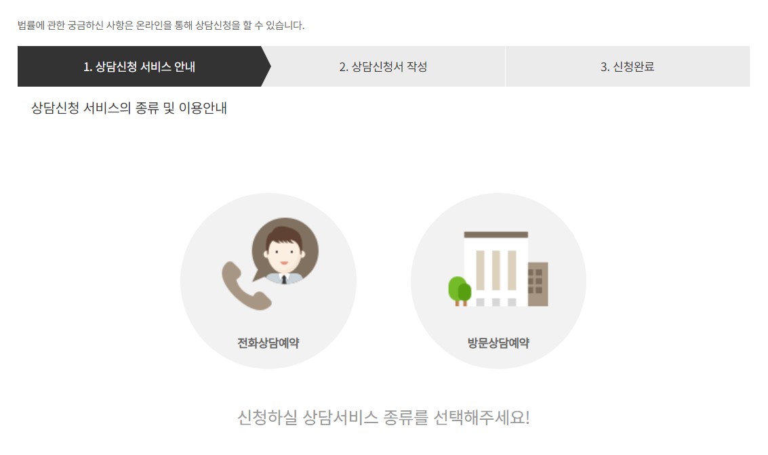Open step 1. 상담신청 서비스 안내
The height and width of the screenshot is (455, 768).
click(140, 66)
